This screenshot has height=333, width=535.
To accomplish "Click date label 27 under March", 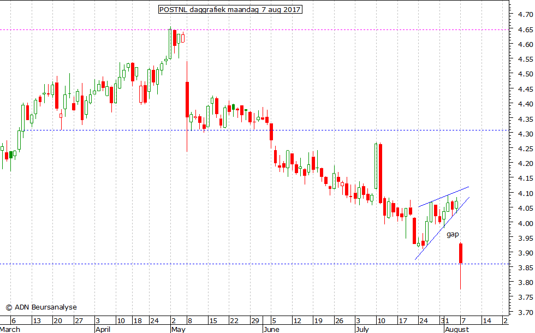I will click(79, 321).
